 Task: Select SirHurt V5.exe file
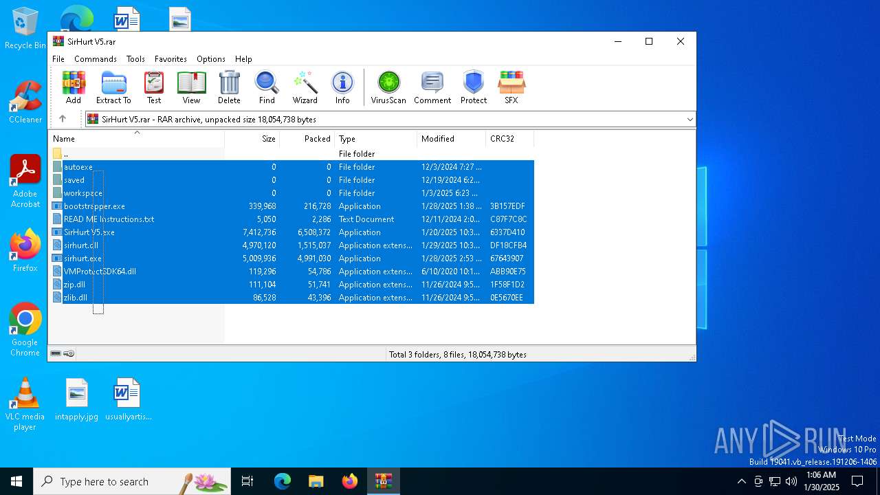click(291, 232)
